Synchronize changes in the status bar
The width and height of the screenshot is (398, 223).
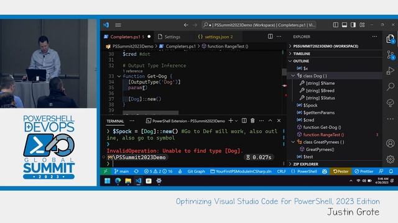point(136,171)
